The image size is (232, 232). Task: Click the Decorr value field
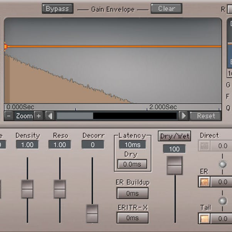[92, 145]
